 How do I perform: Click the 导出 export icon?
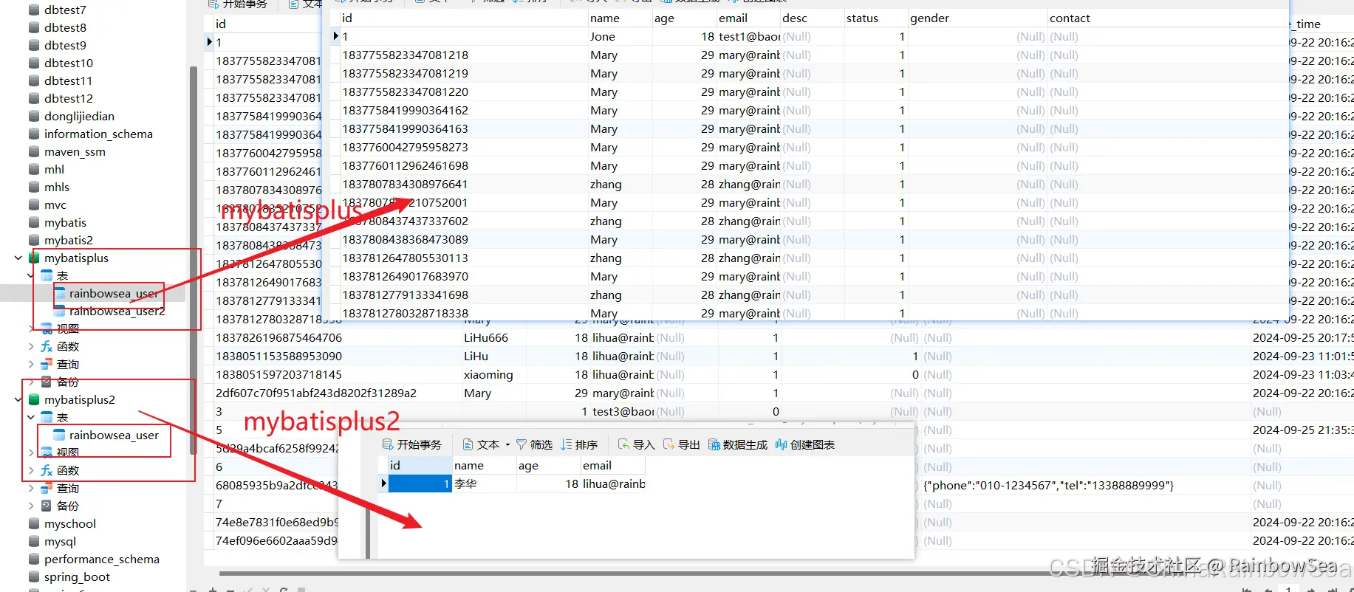[669, 444]
